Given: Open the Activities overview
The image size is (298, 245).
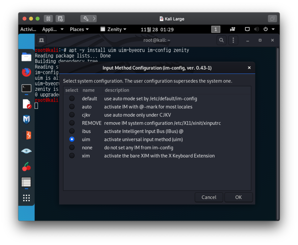Looking at the screenshot, I should [28, 29].
